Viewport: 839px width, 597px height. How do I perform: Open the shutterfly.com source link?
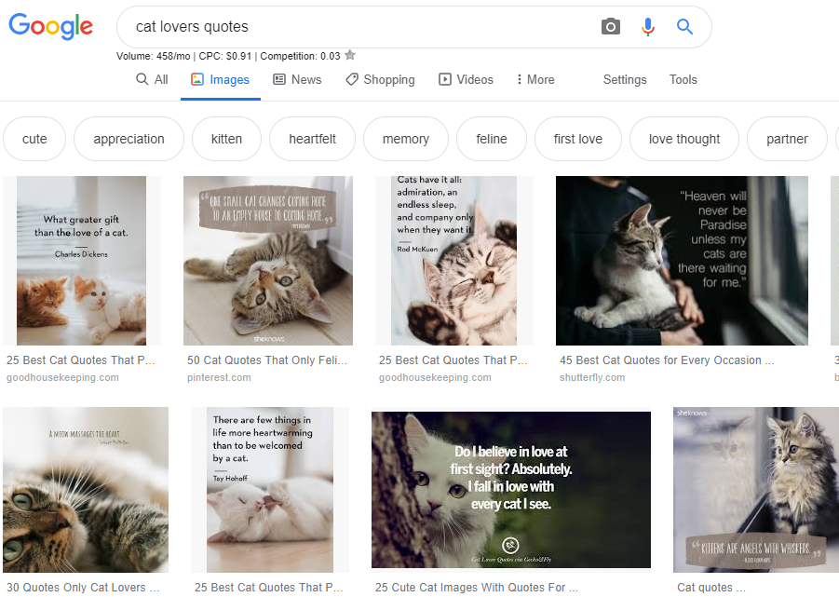[x=592, y=377]
